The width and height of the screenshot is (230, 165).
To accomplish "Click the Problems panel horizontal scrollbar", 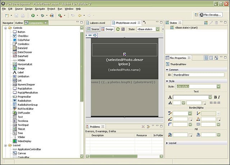I will tap(114, 156).
